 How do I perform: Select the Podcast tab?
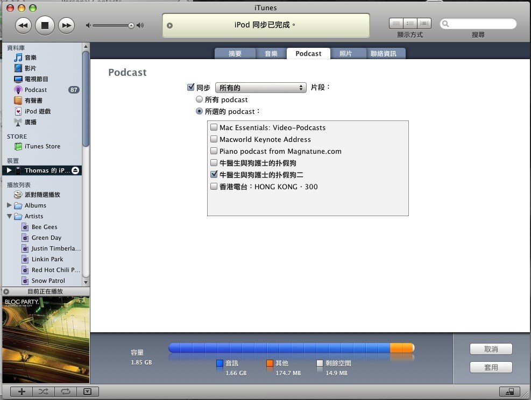(x=308, y=53)
